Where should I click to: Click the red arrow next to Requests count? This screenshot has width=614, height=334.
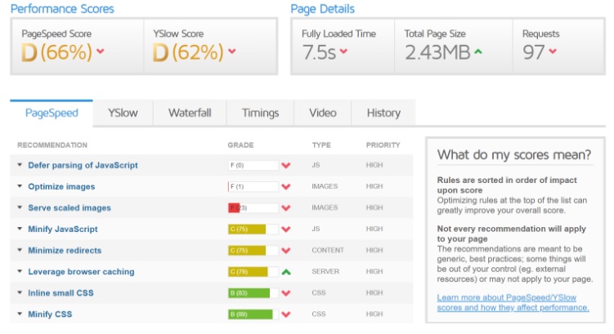click(553, 53)
